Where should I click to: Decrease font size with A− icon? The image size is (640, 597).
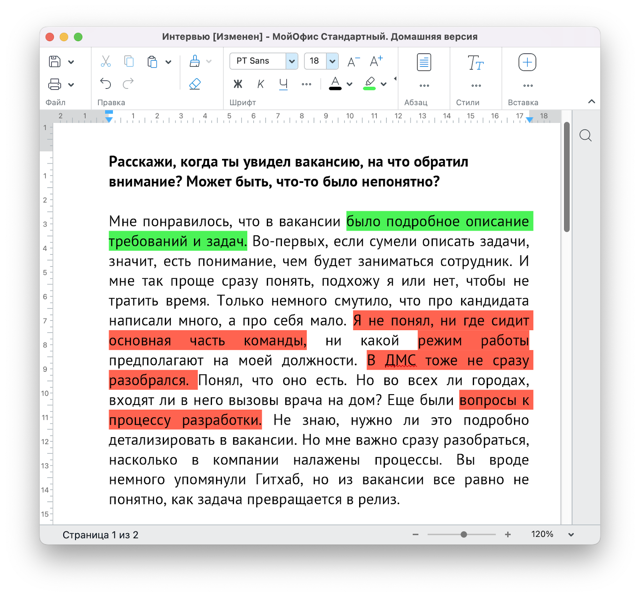click(x=353, y=61)
